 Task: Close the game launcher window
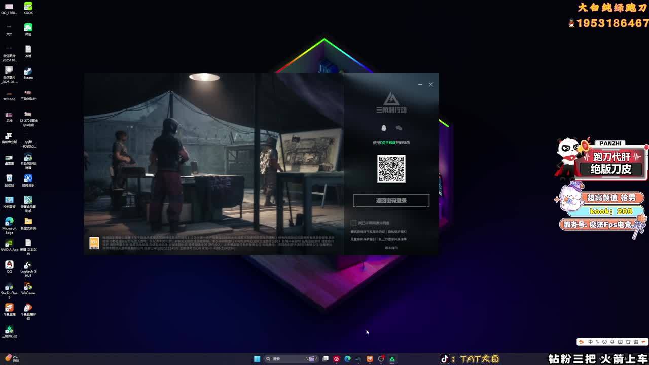431,84
